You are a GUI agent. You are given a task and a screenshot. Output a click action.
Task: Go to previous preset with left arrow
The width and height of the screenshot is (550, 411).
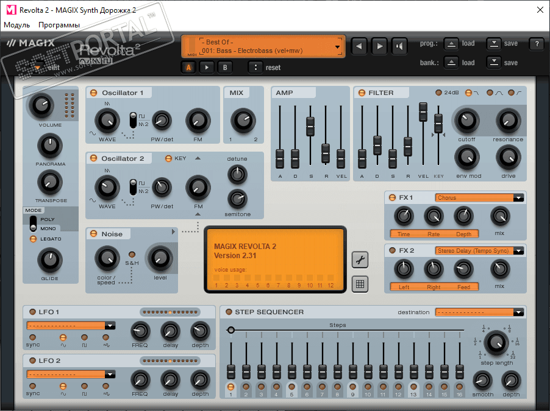pos(359,46)
